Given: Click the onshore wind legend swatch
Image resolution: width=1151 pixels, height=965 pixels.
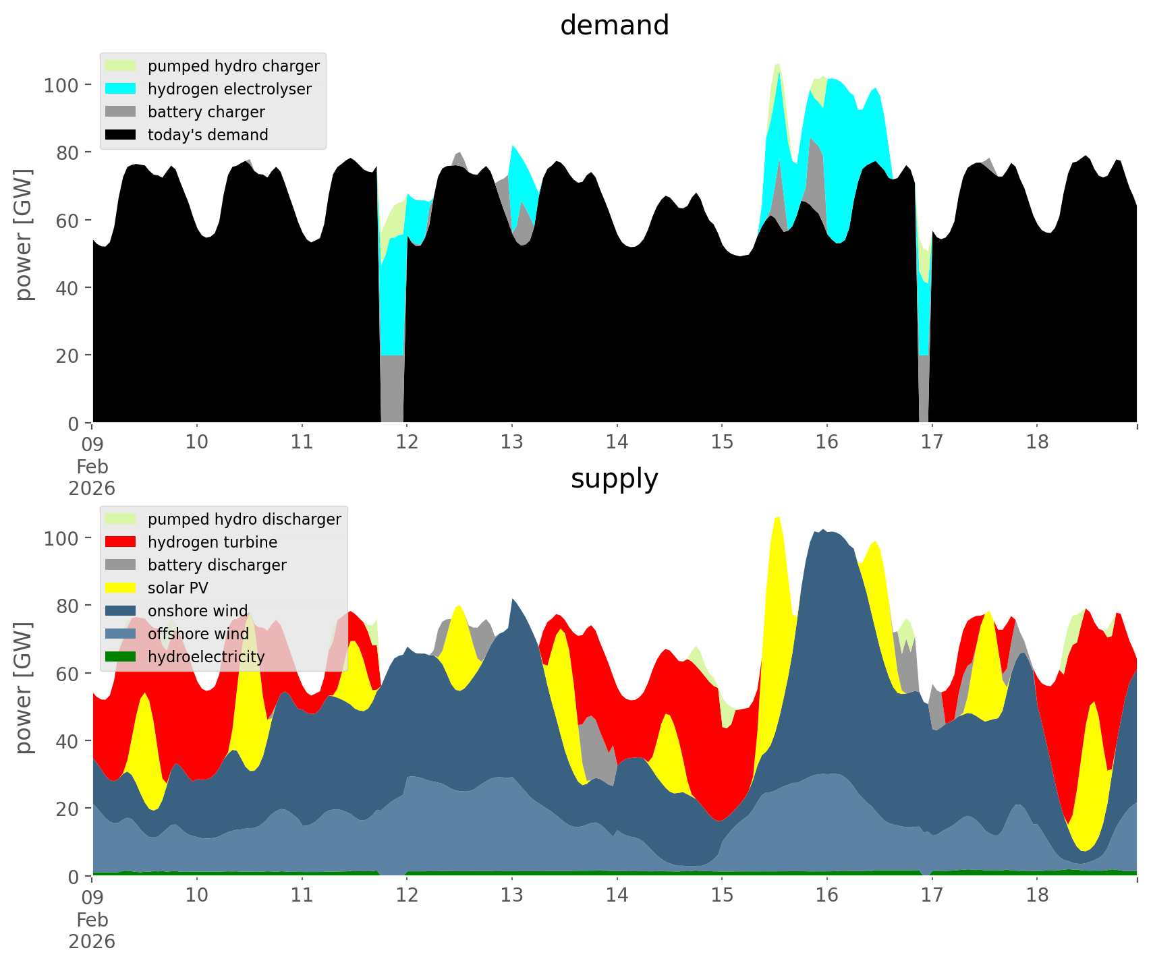Looking at the screenshot, I should [x=121, y=611].
